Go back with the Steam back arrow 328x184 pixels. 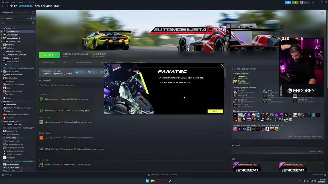click(3, 6)
